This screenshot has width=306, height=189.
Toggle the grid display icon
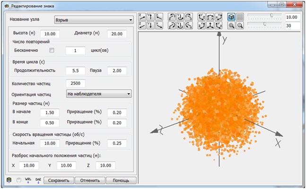(240, 16)
